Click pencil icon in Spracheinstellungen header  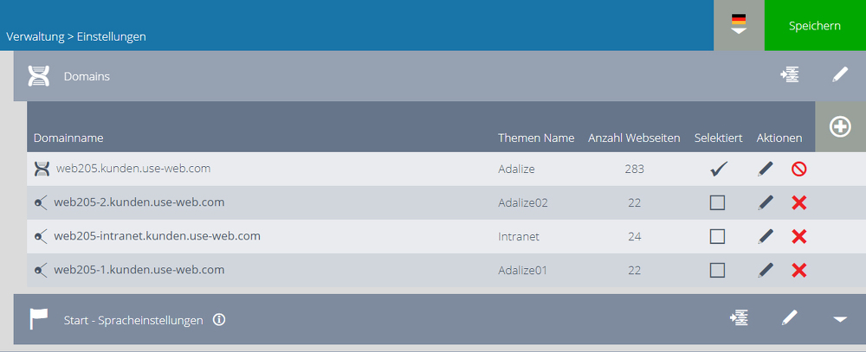tap(789, 317)
